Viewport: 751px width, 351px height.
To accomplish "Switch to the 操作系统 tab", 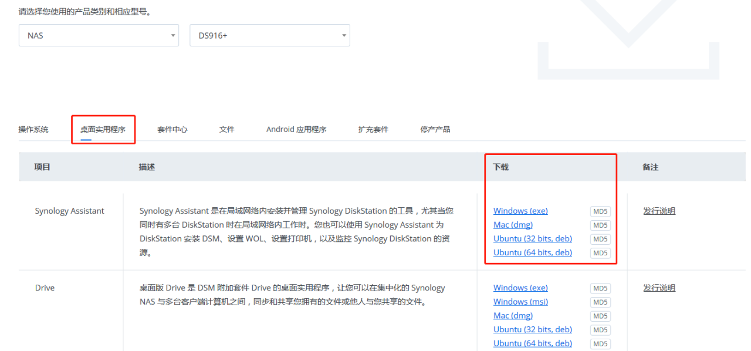I will coord(35,129).
